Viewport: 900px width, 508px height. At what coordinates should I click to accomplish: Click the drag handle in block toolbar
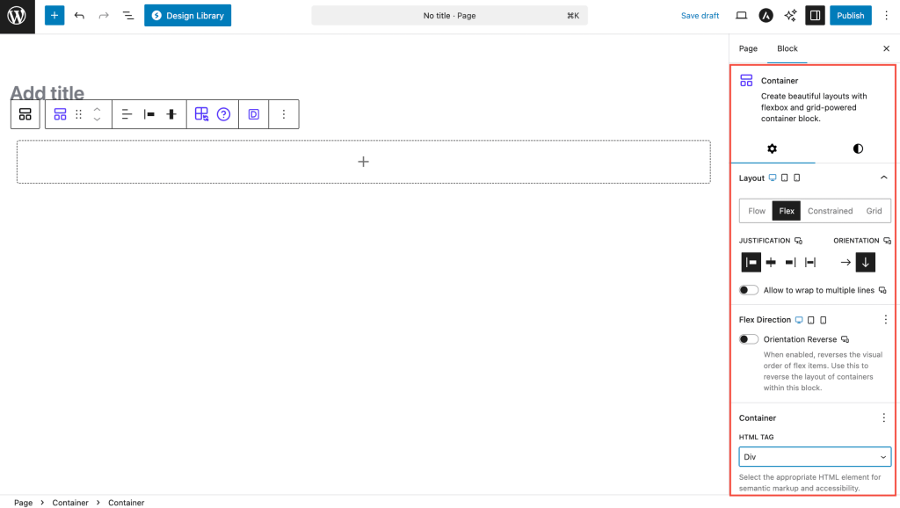click(x=78, y=114)
